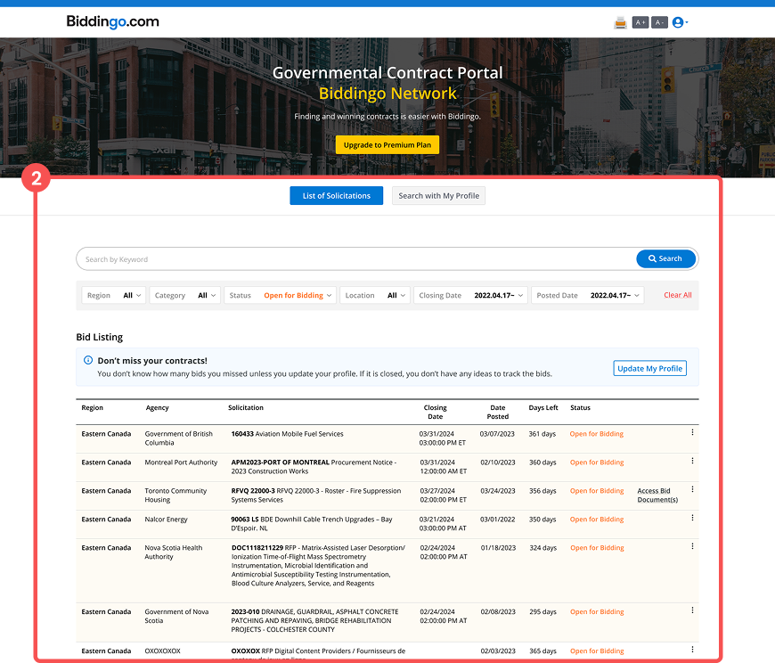Open the row menu for Aviation Mobile Fuel Services
This screenshot has height=663, width=775.
(x=692, y=432)
